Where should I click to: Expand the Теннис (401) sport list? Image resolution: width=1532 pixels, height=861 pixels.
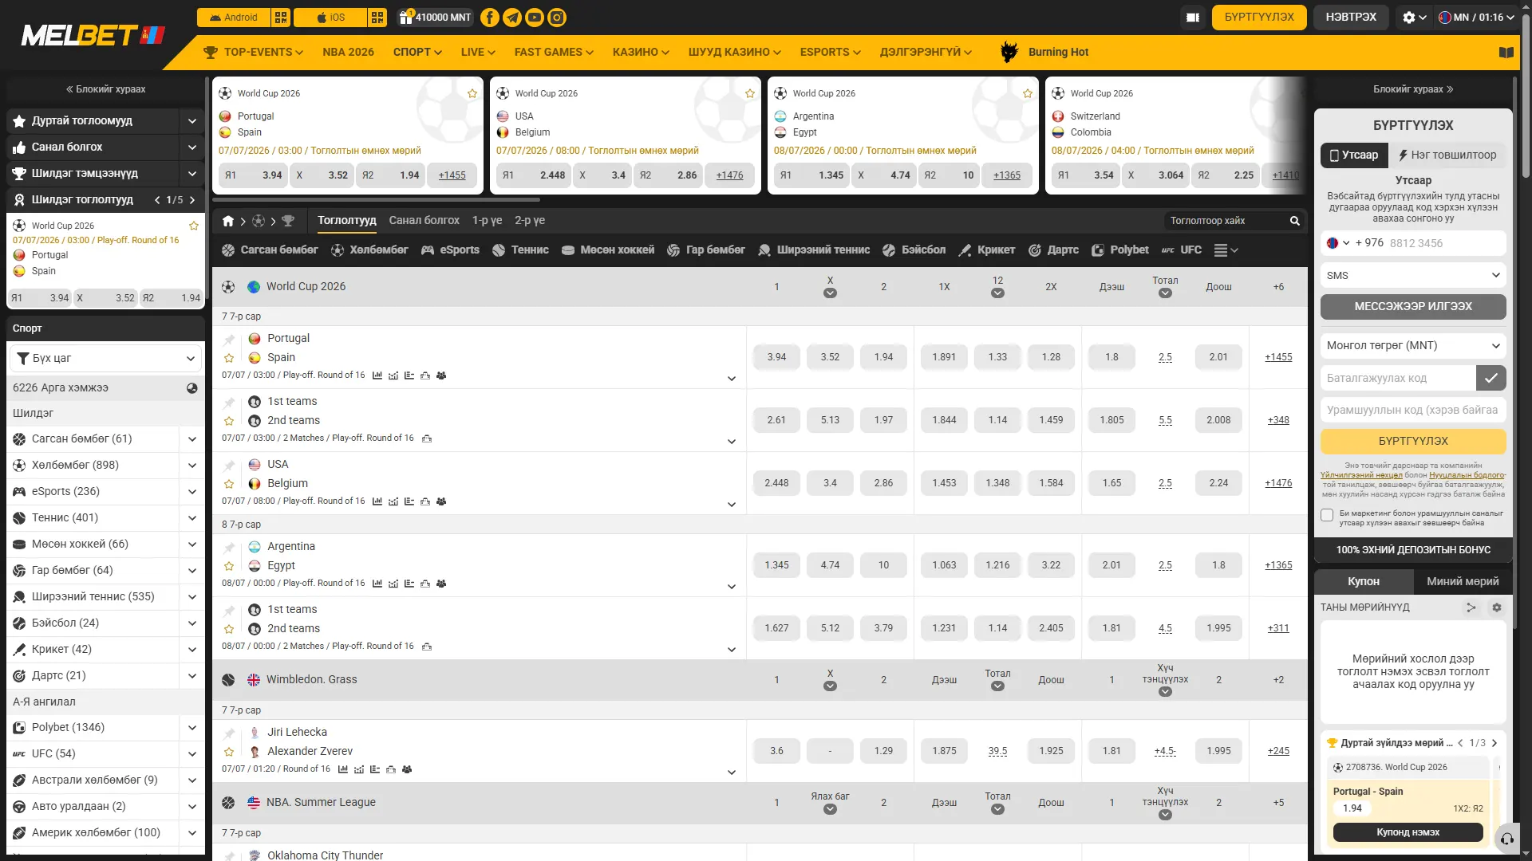[192, 518]
